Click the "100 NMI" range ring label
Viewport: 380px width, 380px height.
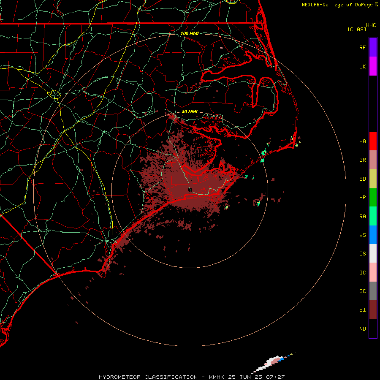click(x=190, y=33)
